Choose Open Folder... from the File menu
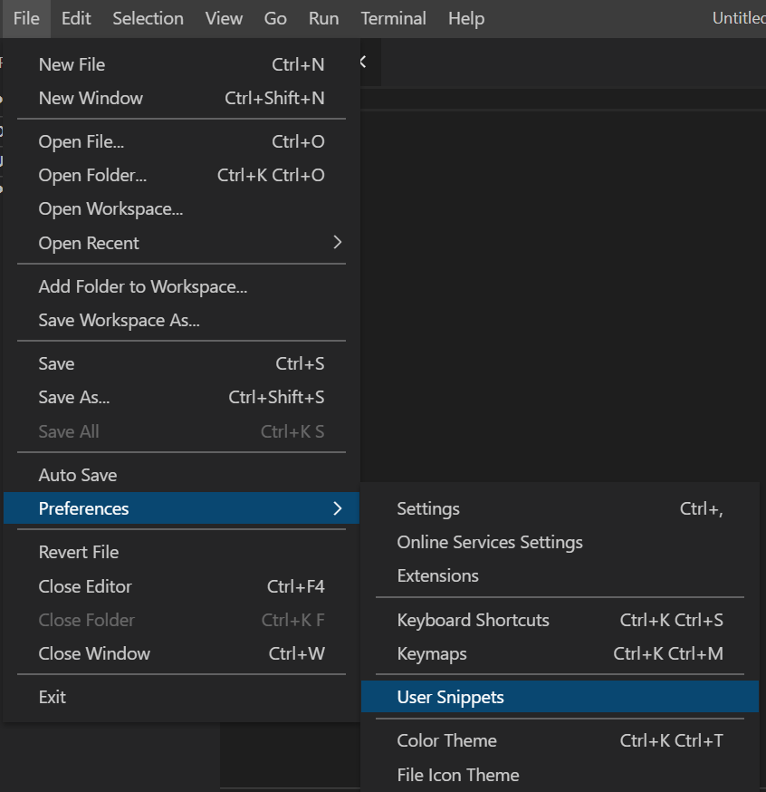The image size is (766, 792). pyautogui.click(x=92, y=175)
